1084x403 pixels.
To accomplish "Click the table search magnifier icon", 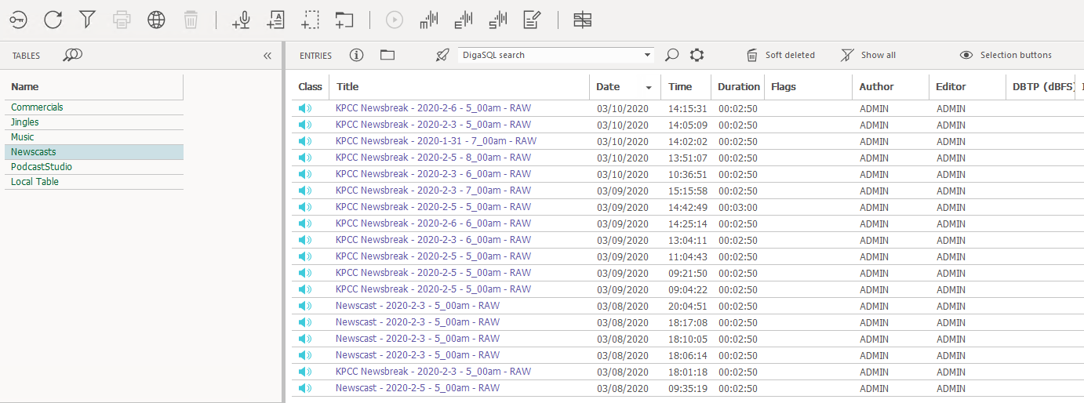I will 73,55.
